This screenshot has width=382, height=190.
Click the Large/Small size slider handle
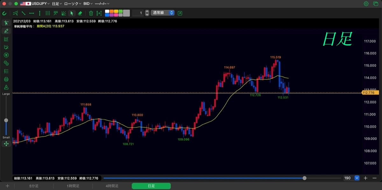6,120
